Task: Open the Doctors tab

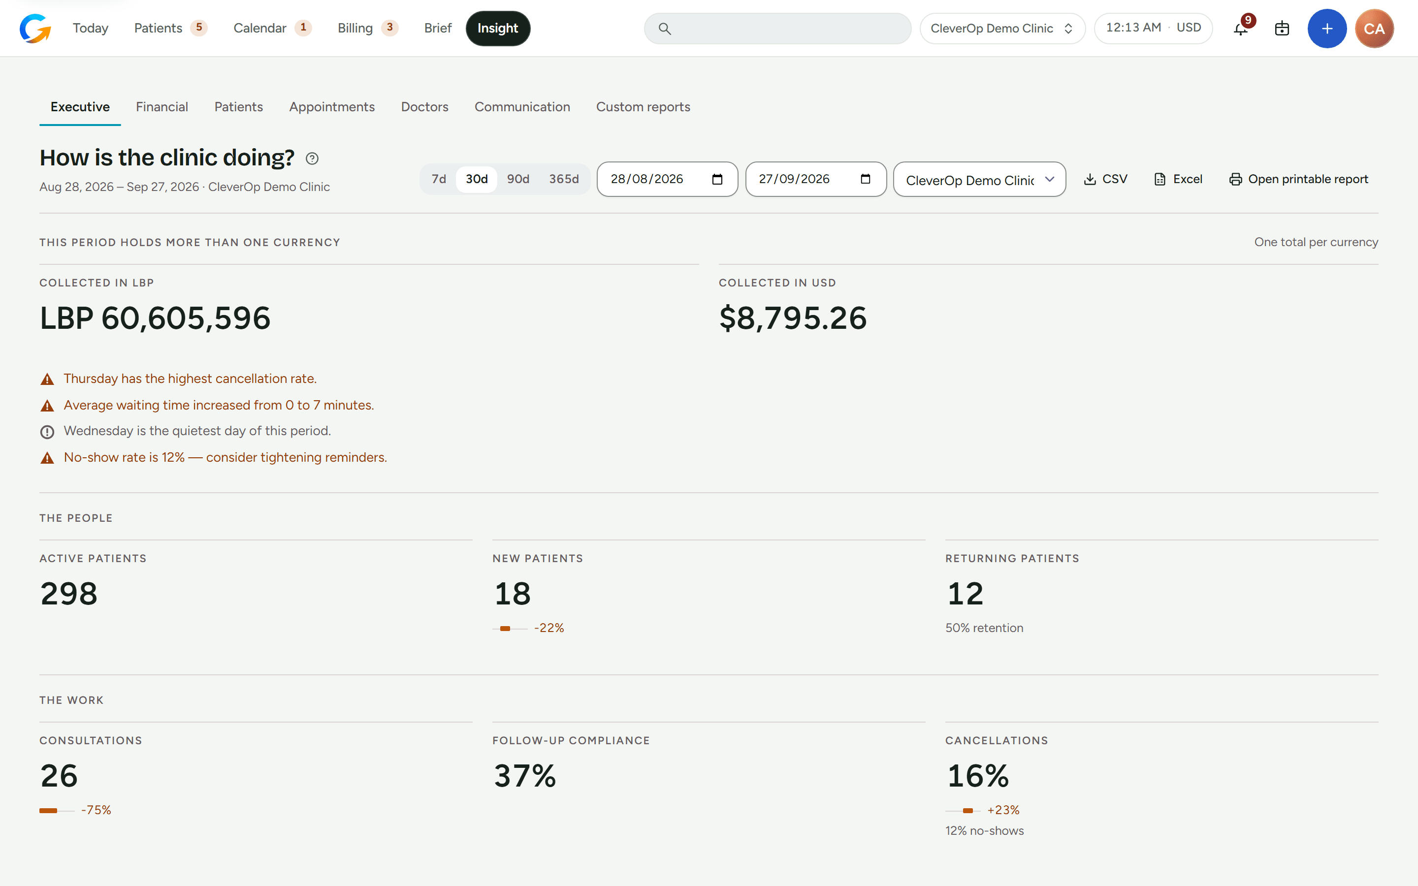Action: 424,107
